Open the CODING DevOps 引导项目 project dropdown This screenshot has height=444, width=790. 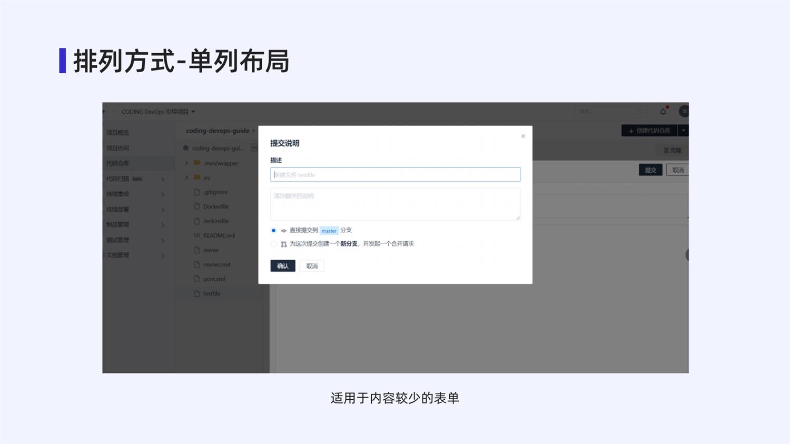(193, 112)
